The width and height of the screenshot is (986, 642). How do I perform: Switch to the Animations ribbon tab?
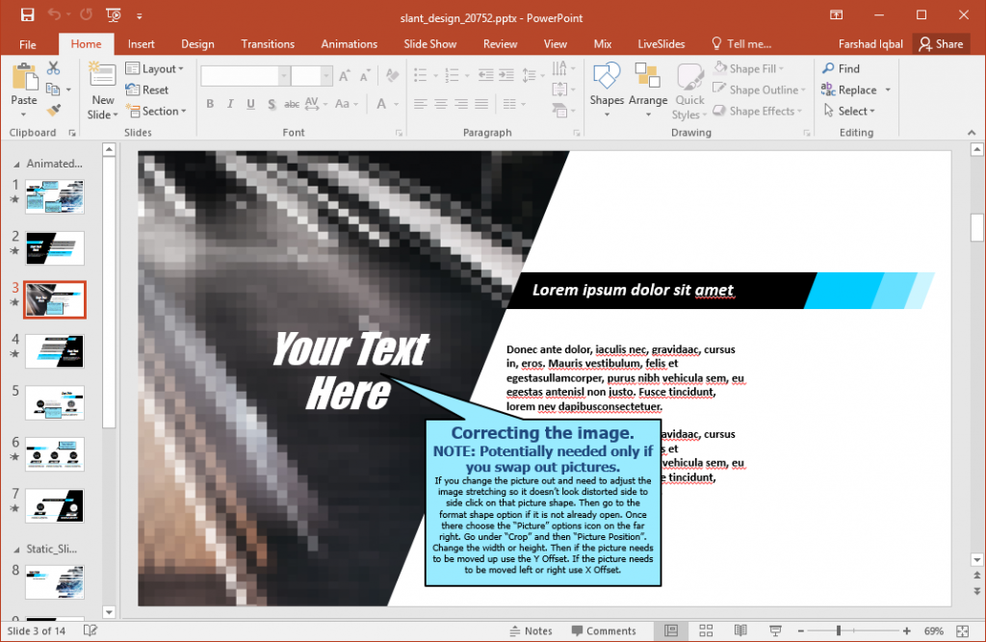[349, 43]
